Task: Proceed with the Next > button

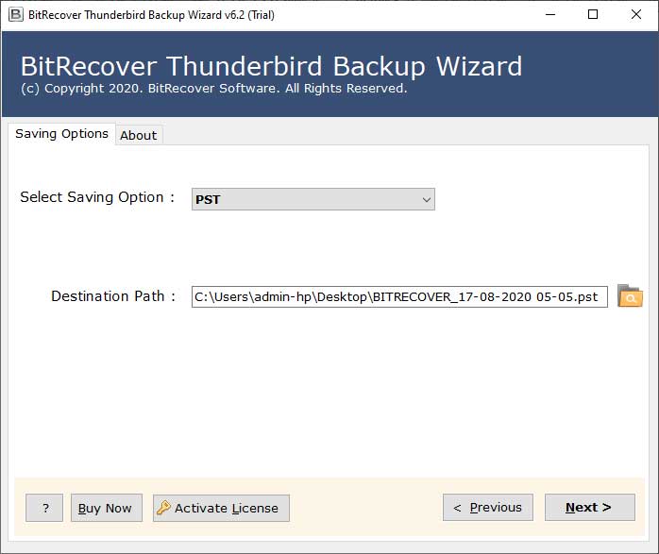Action: click(x=590, y=508)
